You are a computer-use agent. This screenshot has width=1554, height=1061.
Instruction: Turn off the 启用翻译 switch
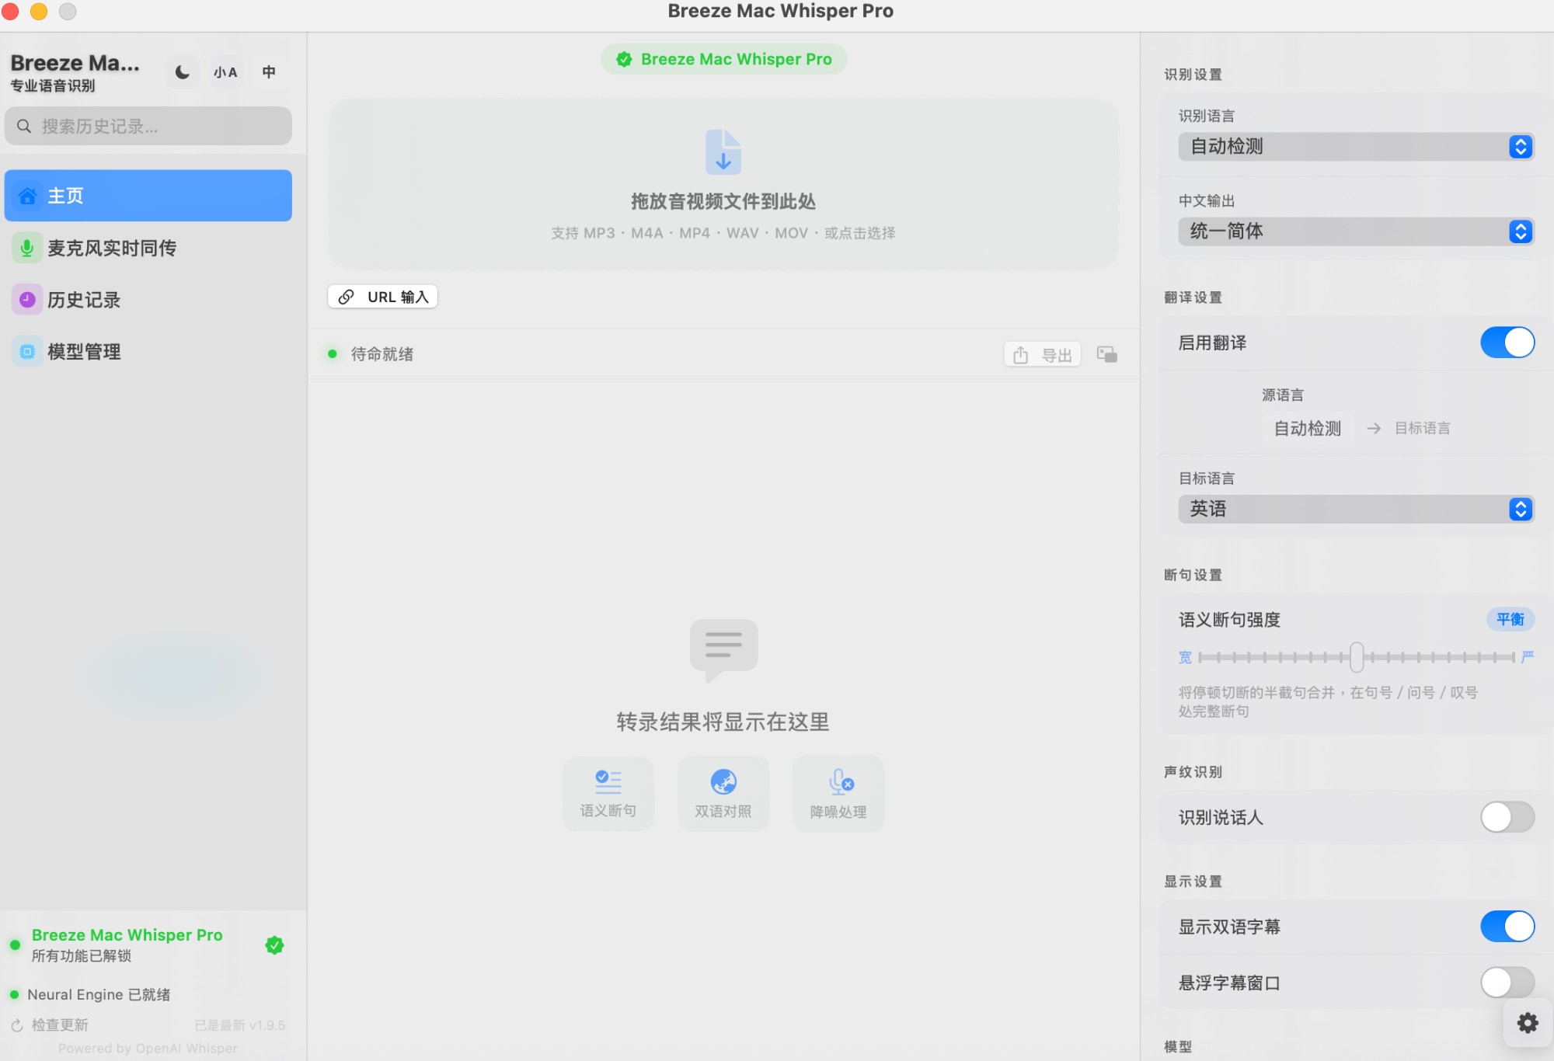click(1507, 343)
